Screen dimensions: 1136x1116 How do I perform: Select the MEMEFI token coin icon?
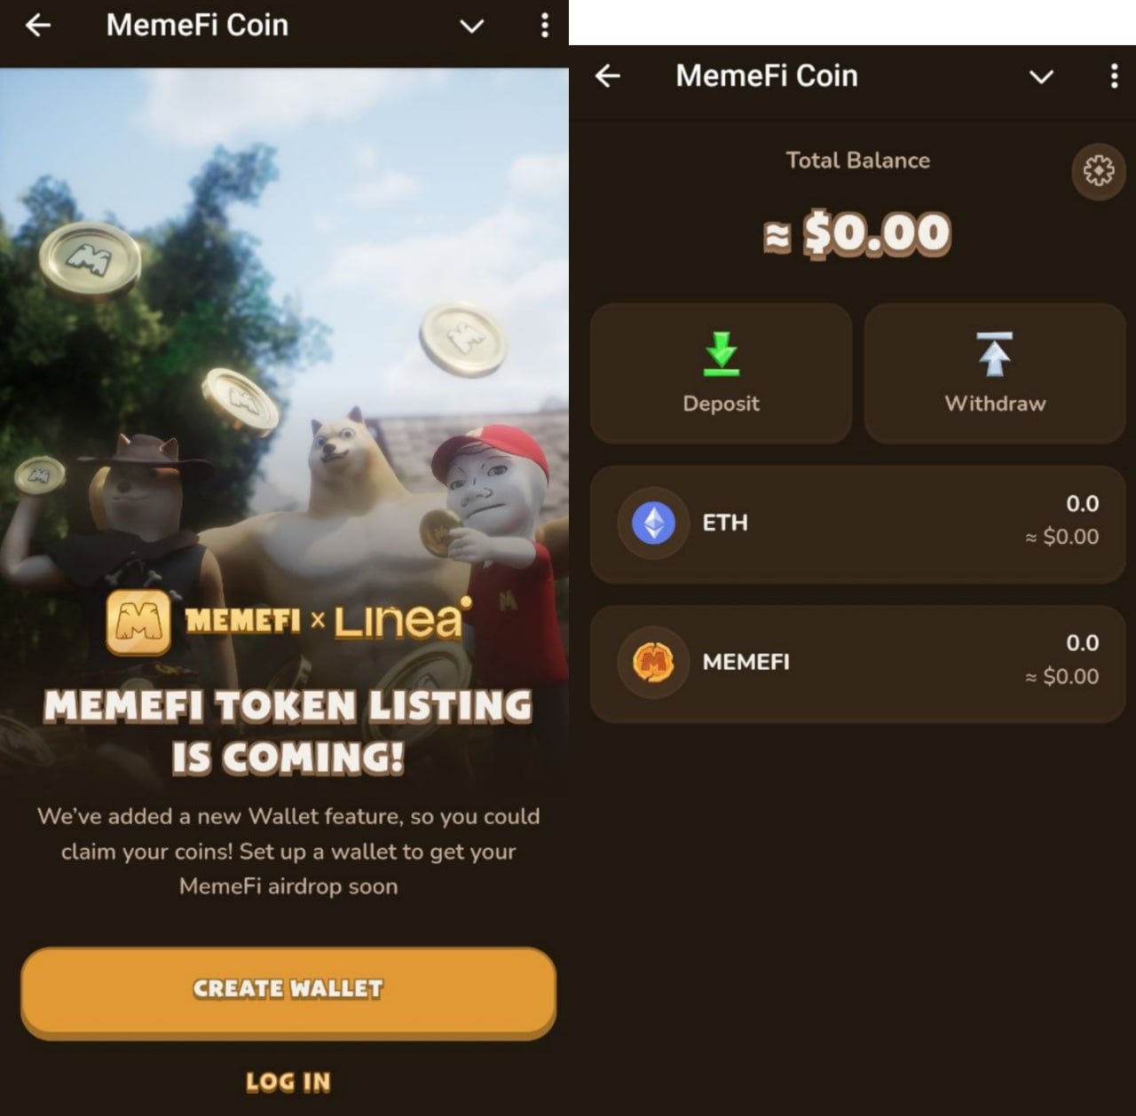(654, 662)
